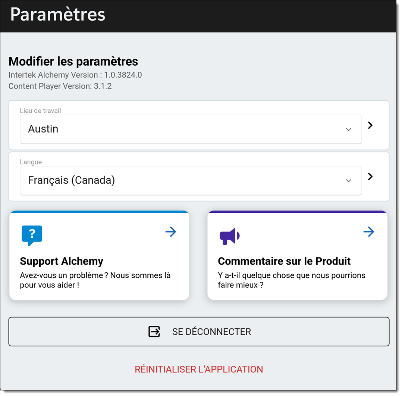Click the question-mark chat bubble support icon

[32, 235]
